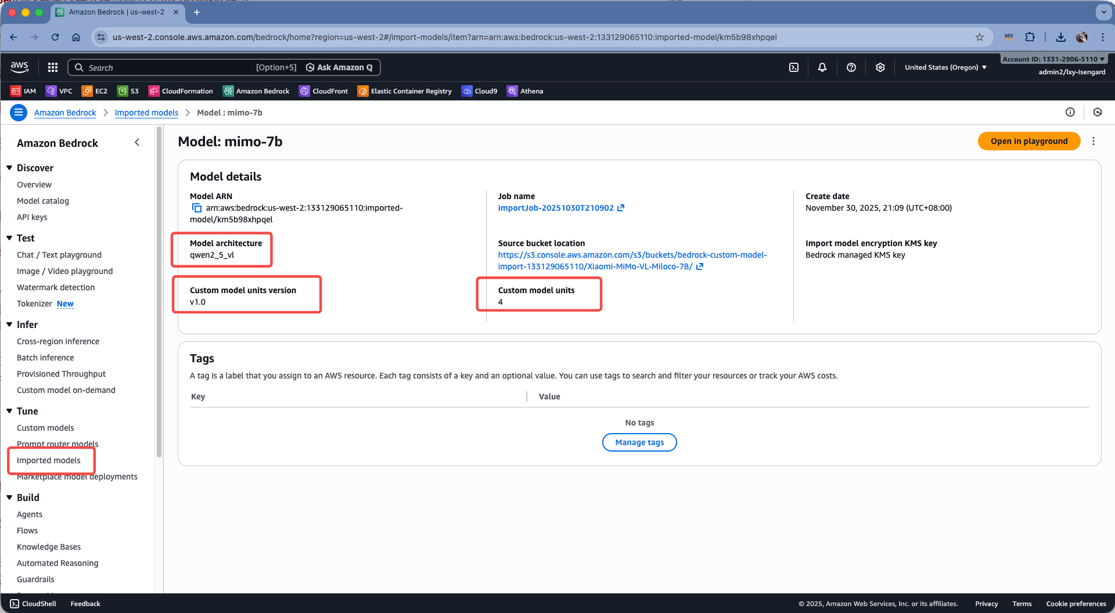Collapse the Amazon Bedrock side panel

[137, 143]
